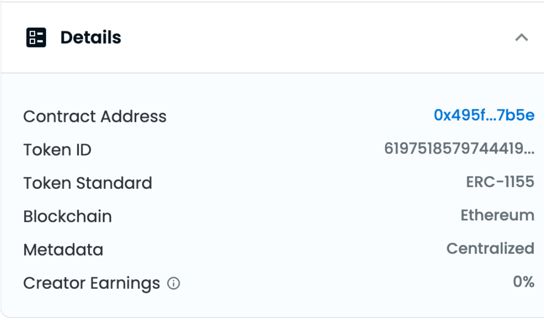Click the Contract Address label
544x318 pixels.
point(94,116)
